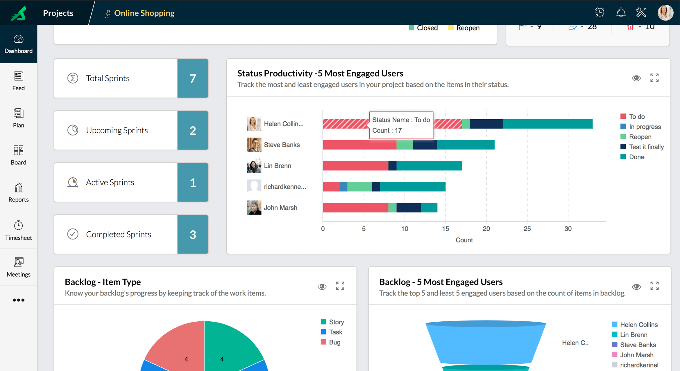Image resolution: width=680 pixels, height=371 pixels.
Task: Click the task count icon showing 28
Action: (572, 27)
